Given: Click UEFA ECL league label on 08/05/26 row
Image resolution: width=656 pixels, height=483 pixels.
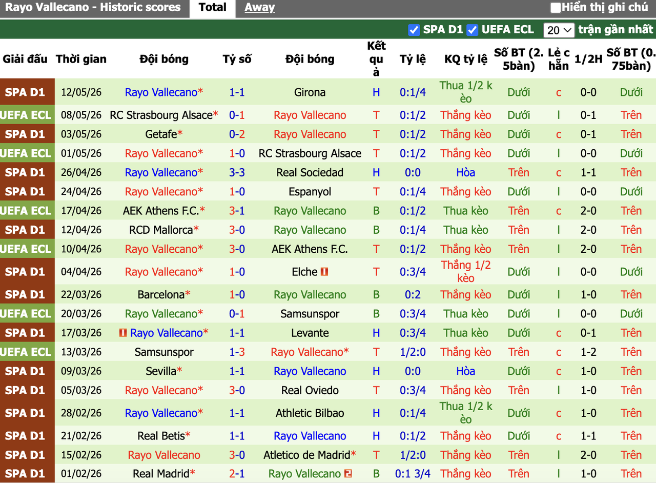Looking at the screenshot, I should click(26, 115).
